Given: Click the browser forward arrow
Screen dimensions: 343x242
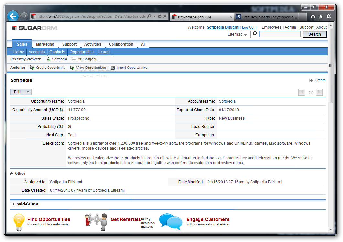Looking at the screenshot, I should point(24,16).
